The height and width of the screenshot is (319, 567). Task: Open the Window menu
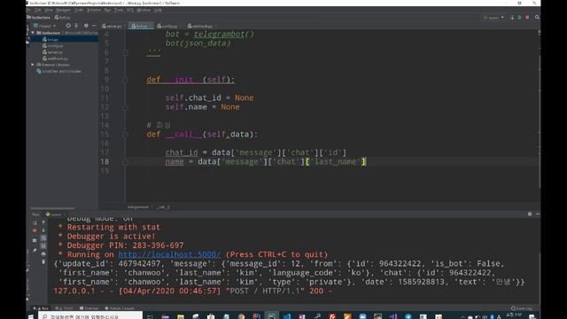coord(144,10)
